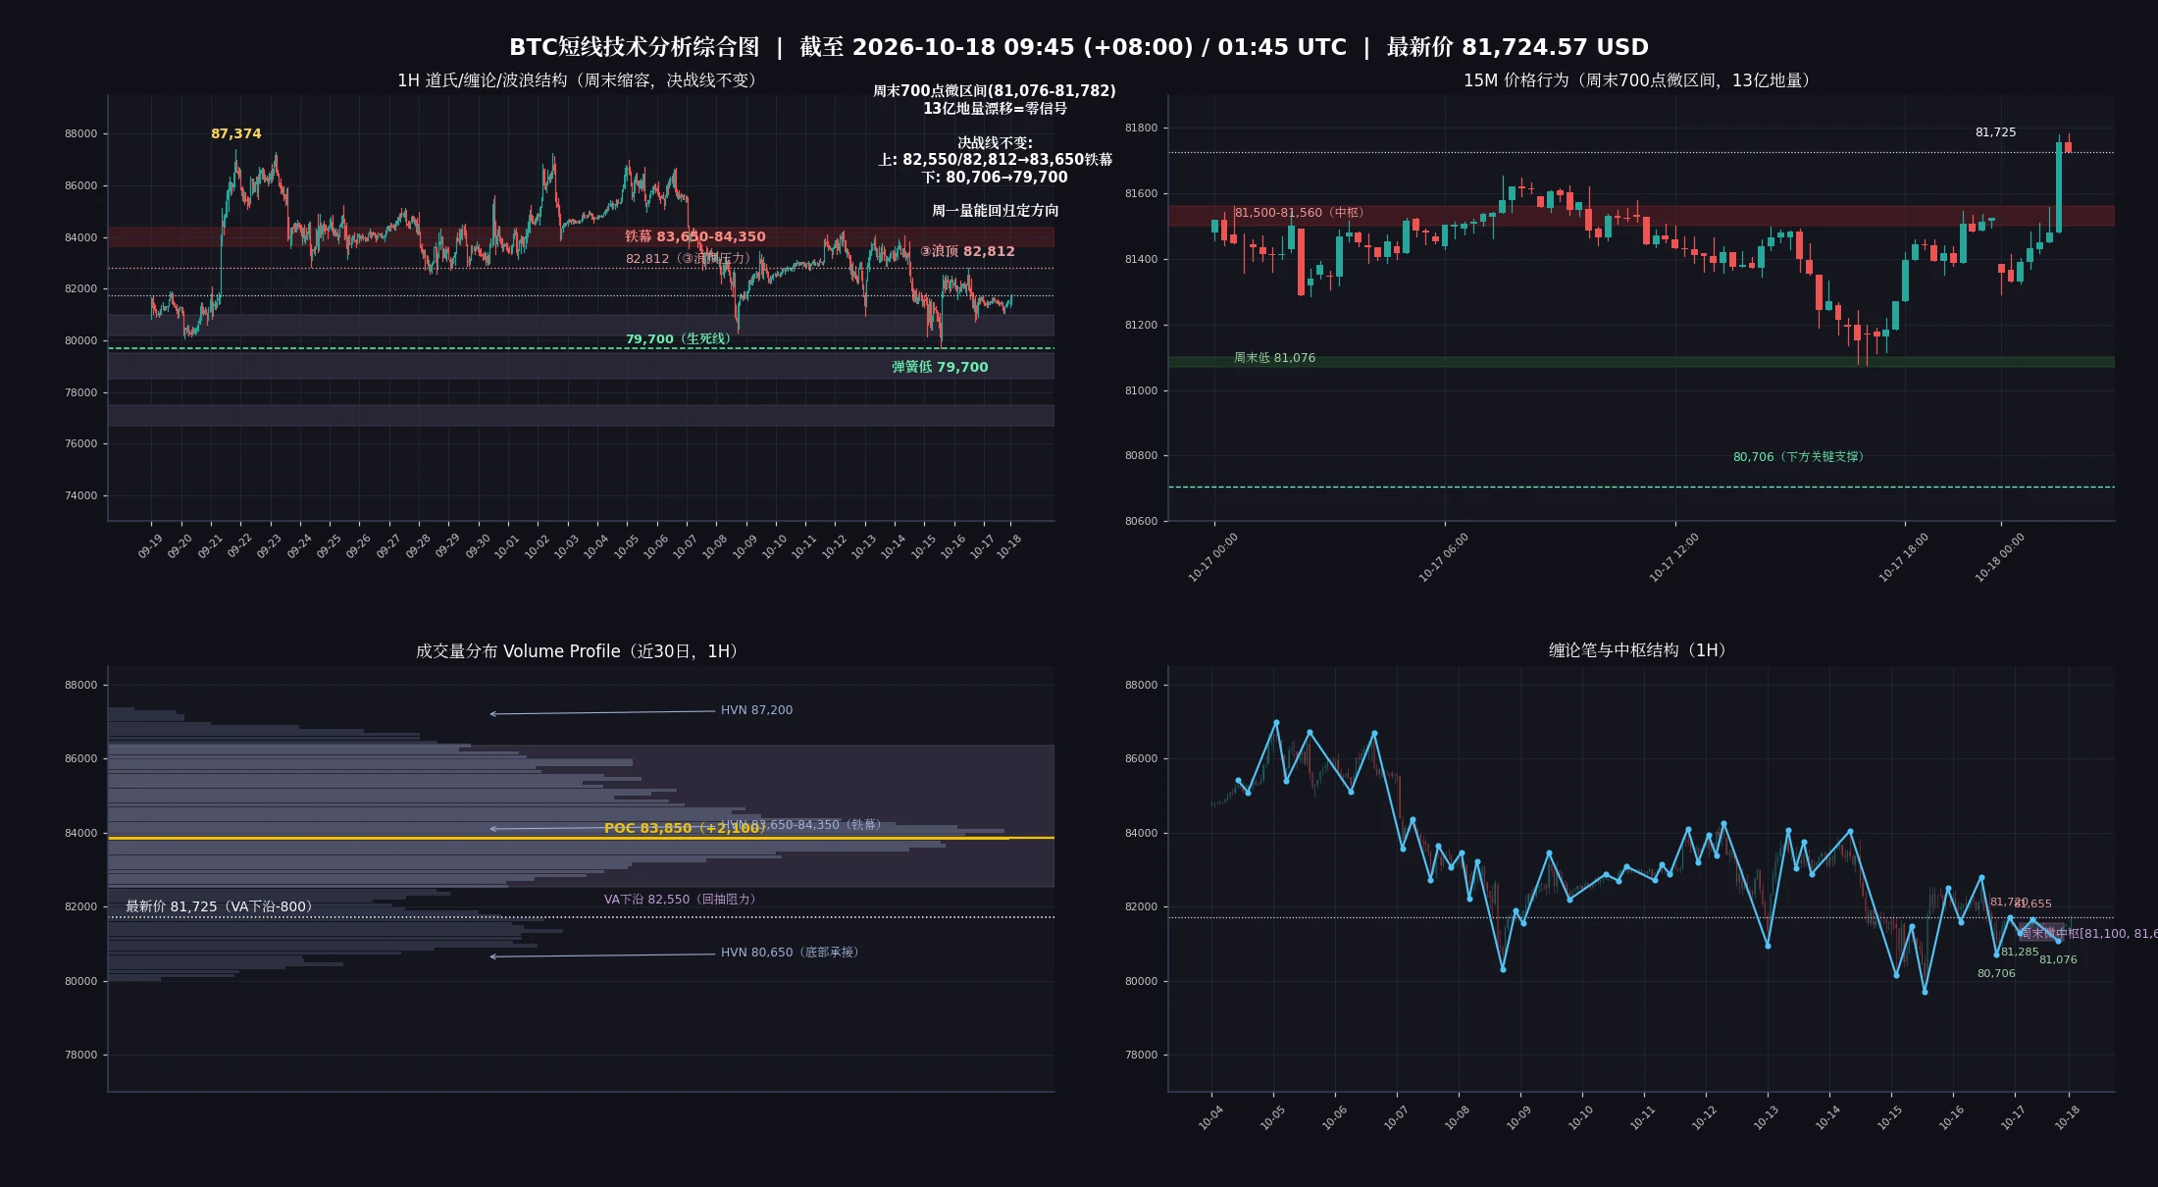The height and width of the screenshot is (1187, 2158).
Task: Click the '80,706（下方关键支撑）' label
Action: coord(1801,457)
